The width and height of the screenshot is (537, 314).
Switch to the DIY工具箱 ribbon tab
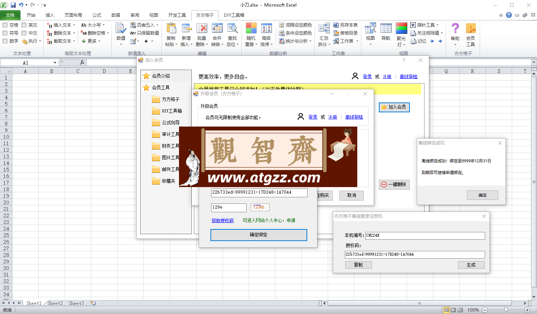[234, 15]
